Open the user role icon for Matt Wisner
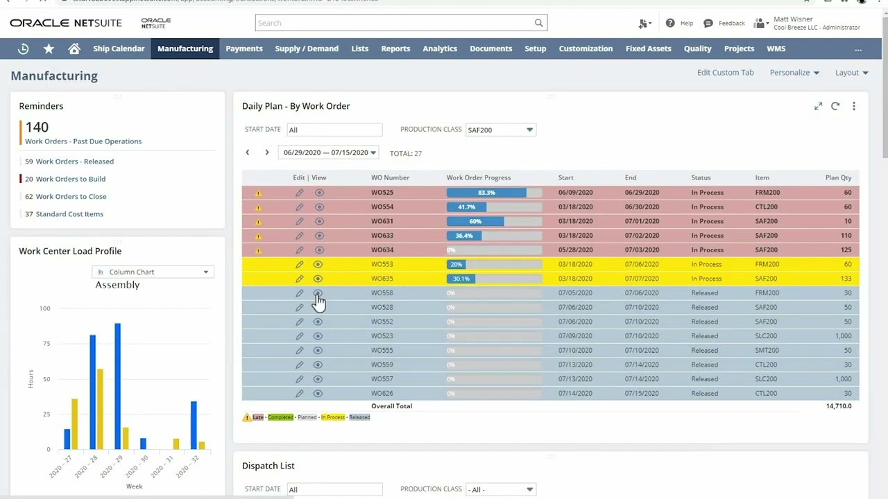This screenshot has height=499, width=888. coord(762,24)
